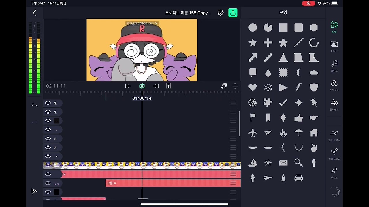The height and width of the screenshot is (207, 369).
Task: Add a circle shape
Action: tap(253, 28)
